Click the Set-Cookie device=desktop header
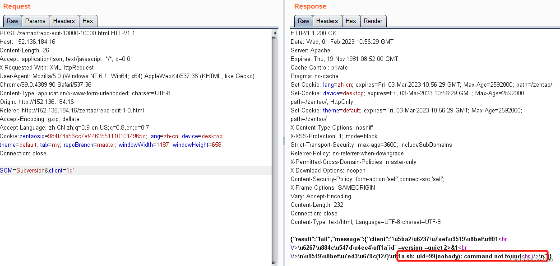Viewport: 560px width, 266px height. tap(408, 98)
